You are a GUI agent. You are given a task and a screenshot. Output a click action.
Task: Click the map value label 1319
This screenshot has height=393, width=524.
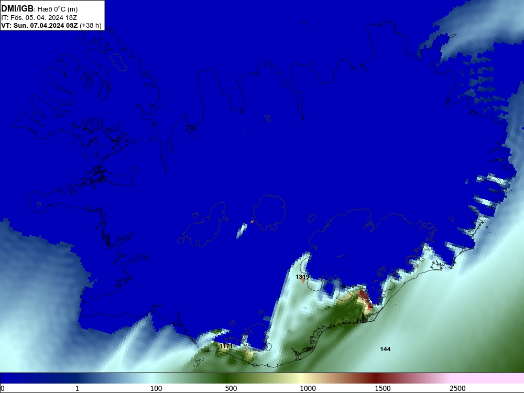(x=302, y=277)
